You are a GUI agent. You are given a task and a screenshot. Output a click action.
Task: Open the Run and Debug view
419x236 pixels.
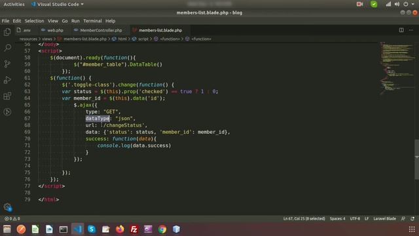(7, 80)
